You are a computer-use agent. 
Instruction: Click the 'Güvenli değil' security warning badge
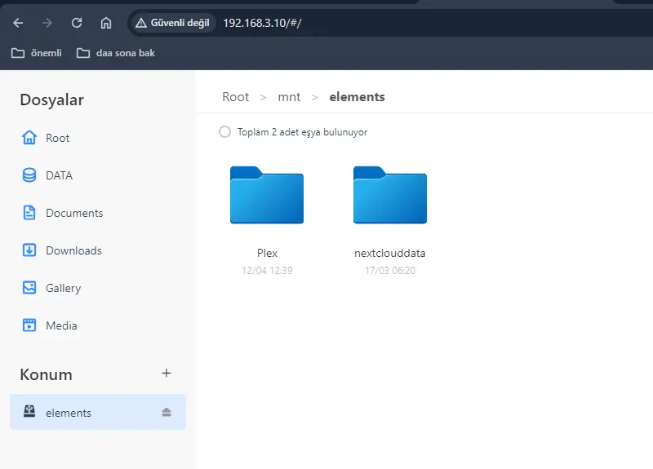[172, 23]
